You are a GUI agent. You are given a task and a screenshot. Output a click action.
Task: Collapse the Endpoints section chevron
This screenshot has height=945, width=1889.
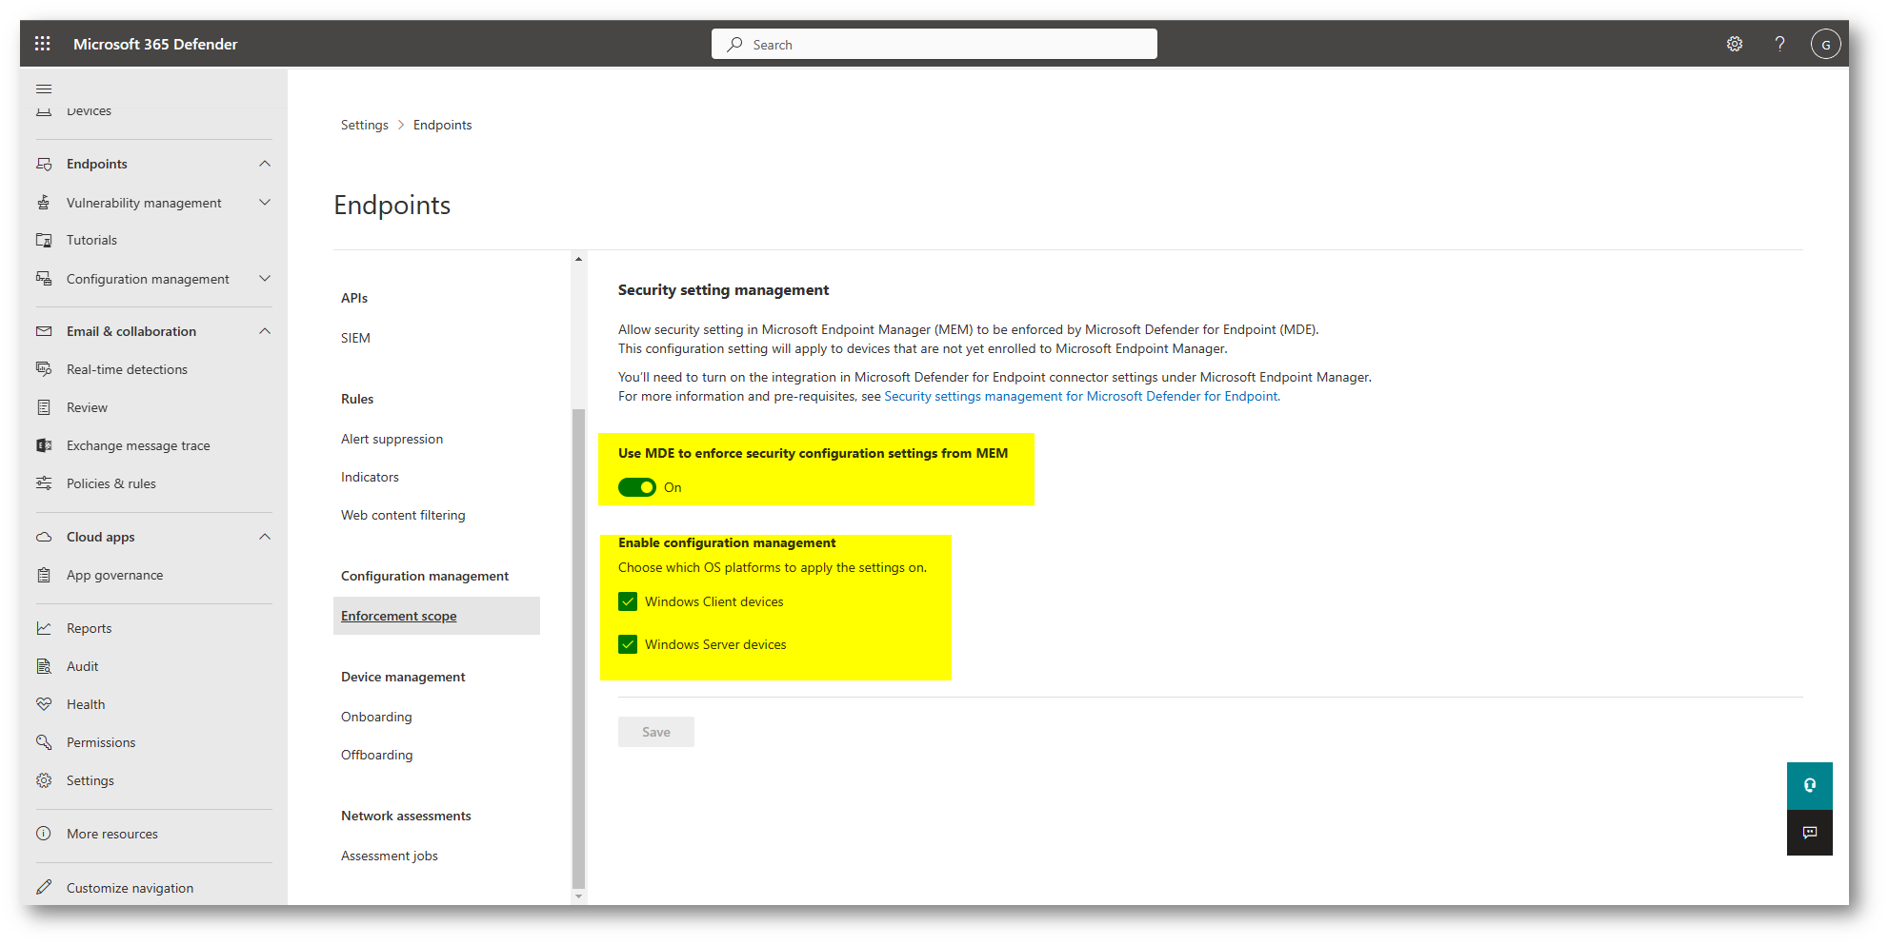pyautogui.click(x=265, y=164)
